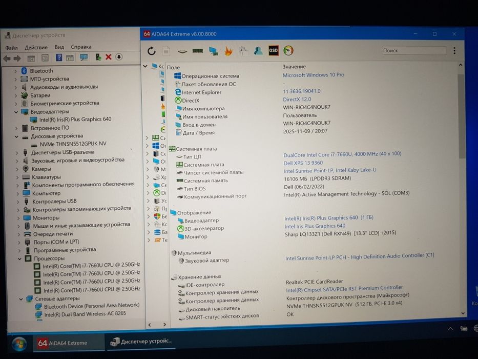Switch to Device Manager taskbar button

142,341
